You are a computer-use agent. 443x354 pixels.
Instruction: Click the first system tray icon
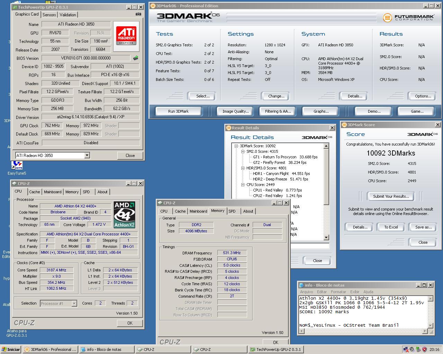(x=405, y=350)
